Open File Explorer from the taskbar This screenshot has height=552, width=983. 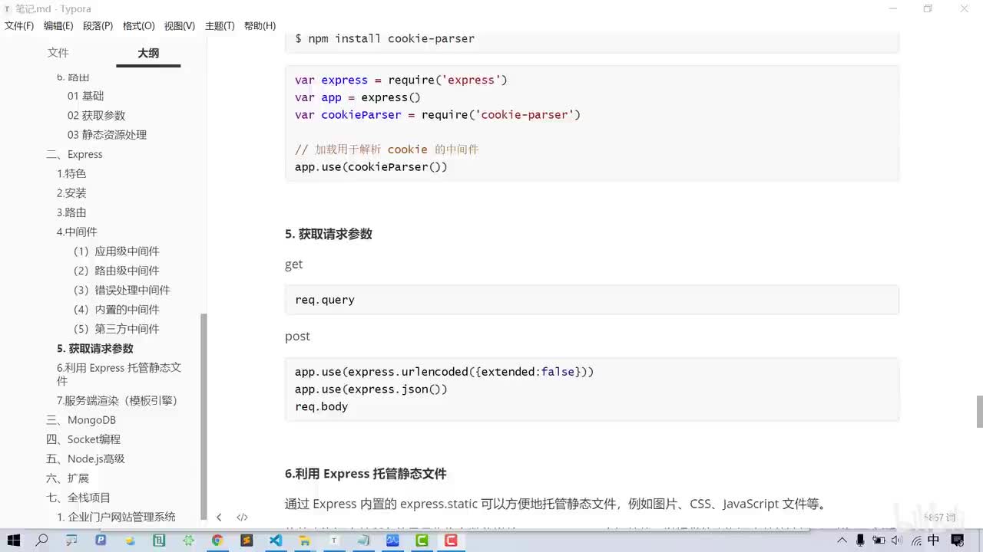pos(305,540)
